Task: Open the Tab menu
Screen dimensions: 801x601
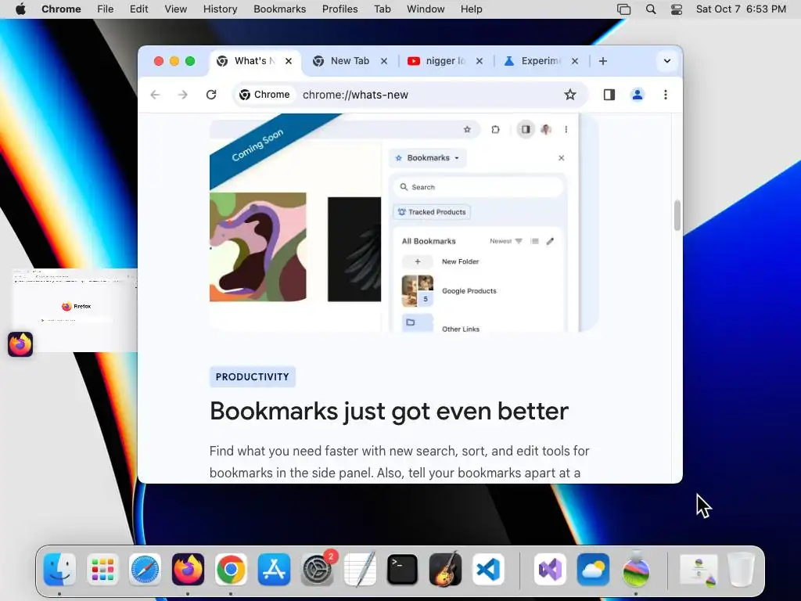Action: [x=382, y=9]
